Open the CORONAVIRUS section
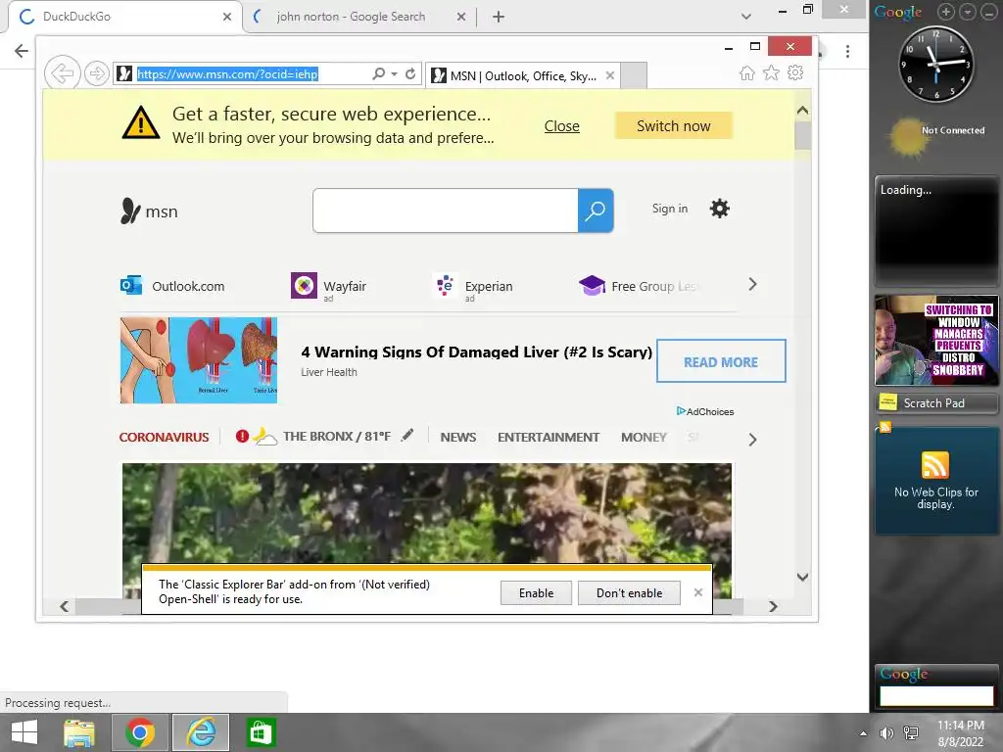The width and height of the screenshot is (1003, 752). pos(164,438)
